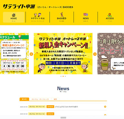Select the third carousel pagination dot
Viewport: 124px width, 119px height.
pos(65,76)
